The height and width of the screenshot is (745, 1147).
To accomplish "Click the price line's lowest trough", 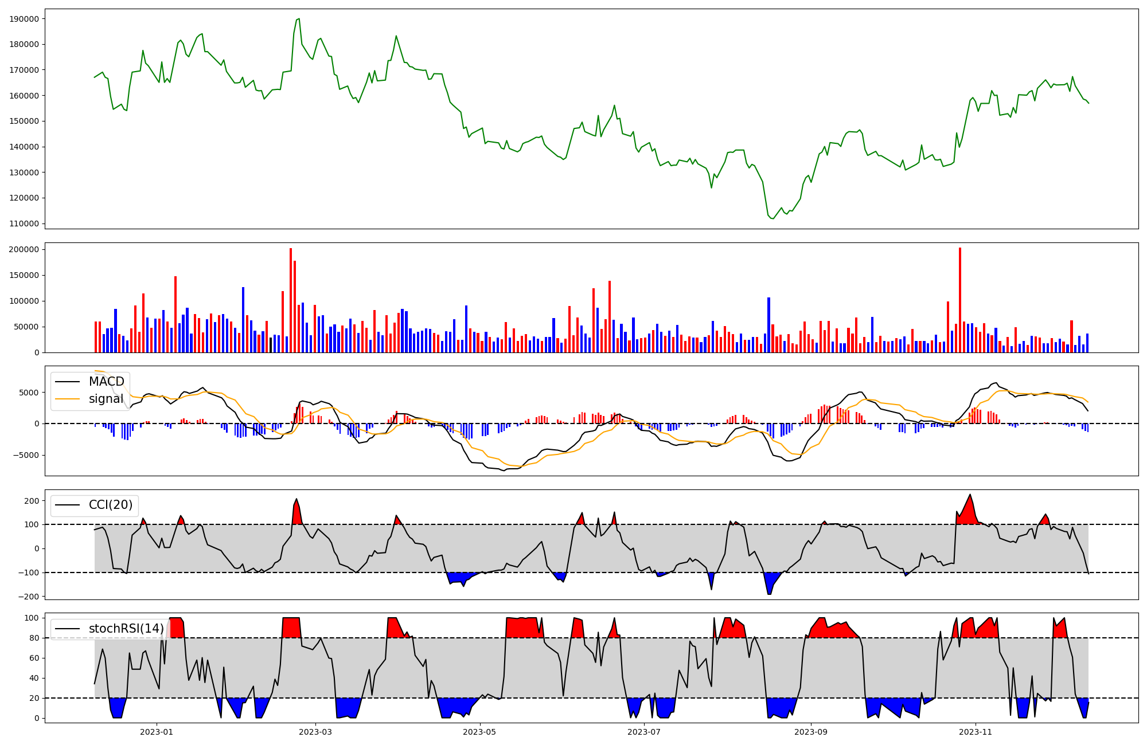I will pyautogui.click(x=773, y=219).
